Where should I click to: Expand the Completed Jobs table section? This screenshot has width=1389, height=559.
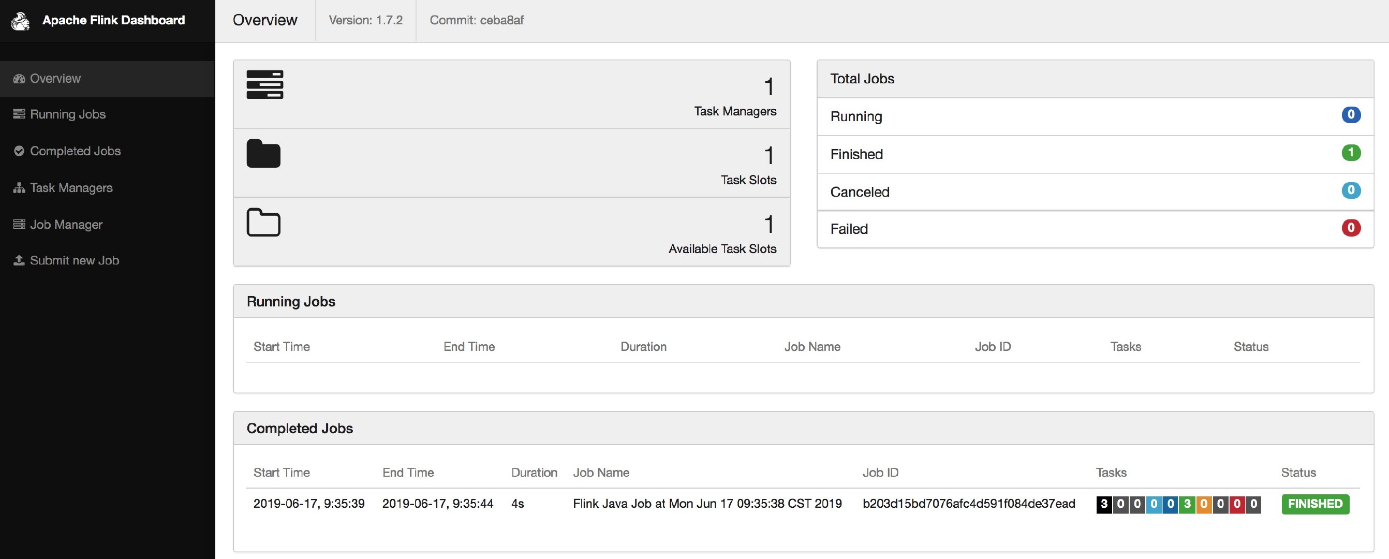300,428
